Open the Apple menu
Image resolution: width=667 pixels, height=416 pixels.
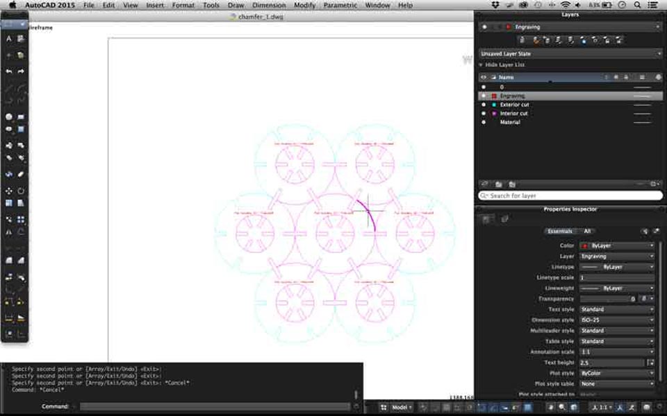[x=13, y=5]
